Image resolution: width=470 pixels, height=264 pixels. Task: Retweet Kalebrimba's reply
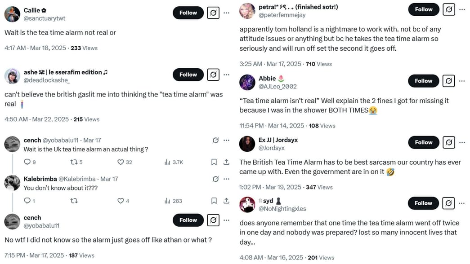coord(73,201)
